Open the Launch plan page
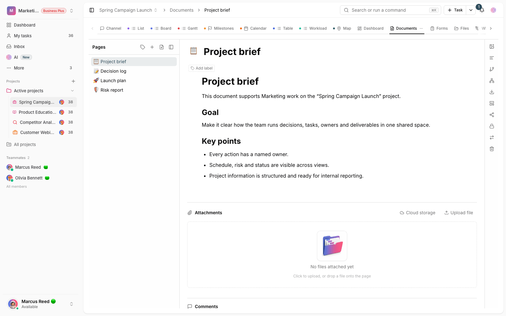This screenshot has width=506, height=316. [x=134, y=81]
